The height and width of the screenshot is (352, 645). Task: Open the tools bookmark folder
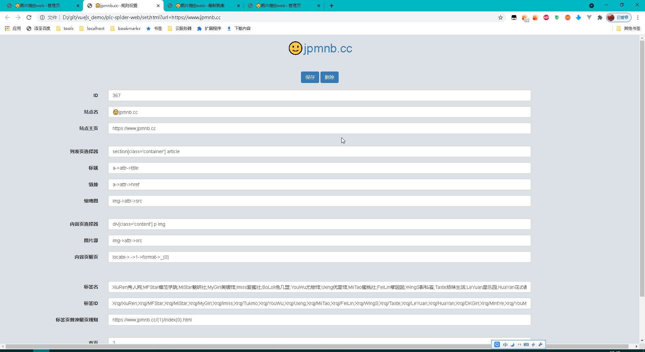click(x=65, y=29)
